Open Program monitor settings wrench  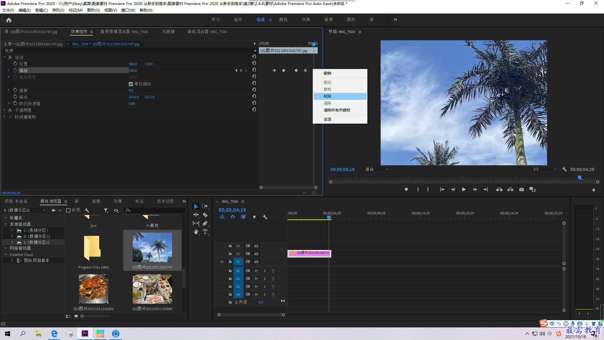click(564, 169)
